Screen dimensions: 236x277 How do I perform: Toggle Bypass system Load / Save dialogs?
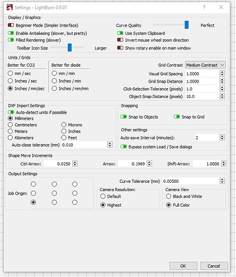pyautogui.click(x=123, y=147)
